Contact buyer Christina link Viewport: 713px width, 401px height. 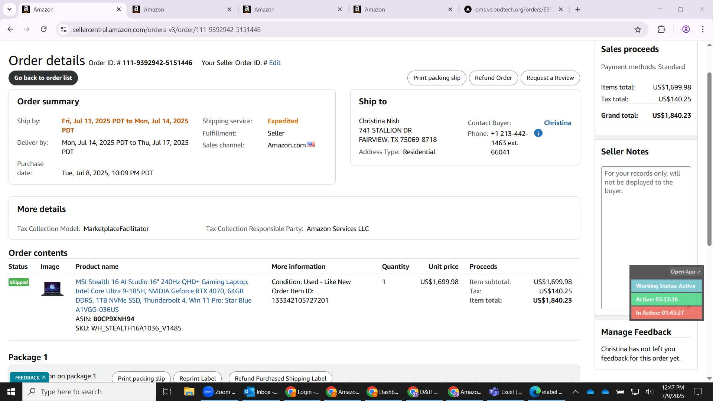pos(557,123)
